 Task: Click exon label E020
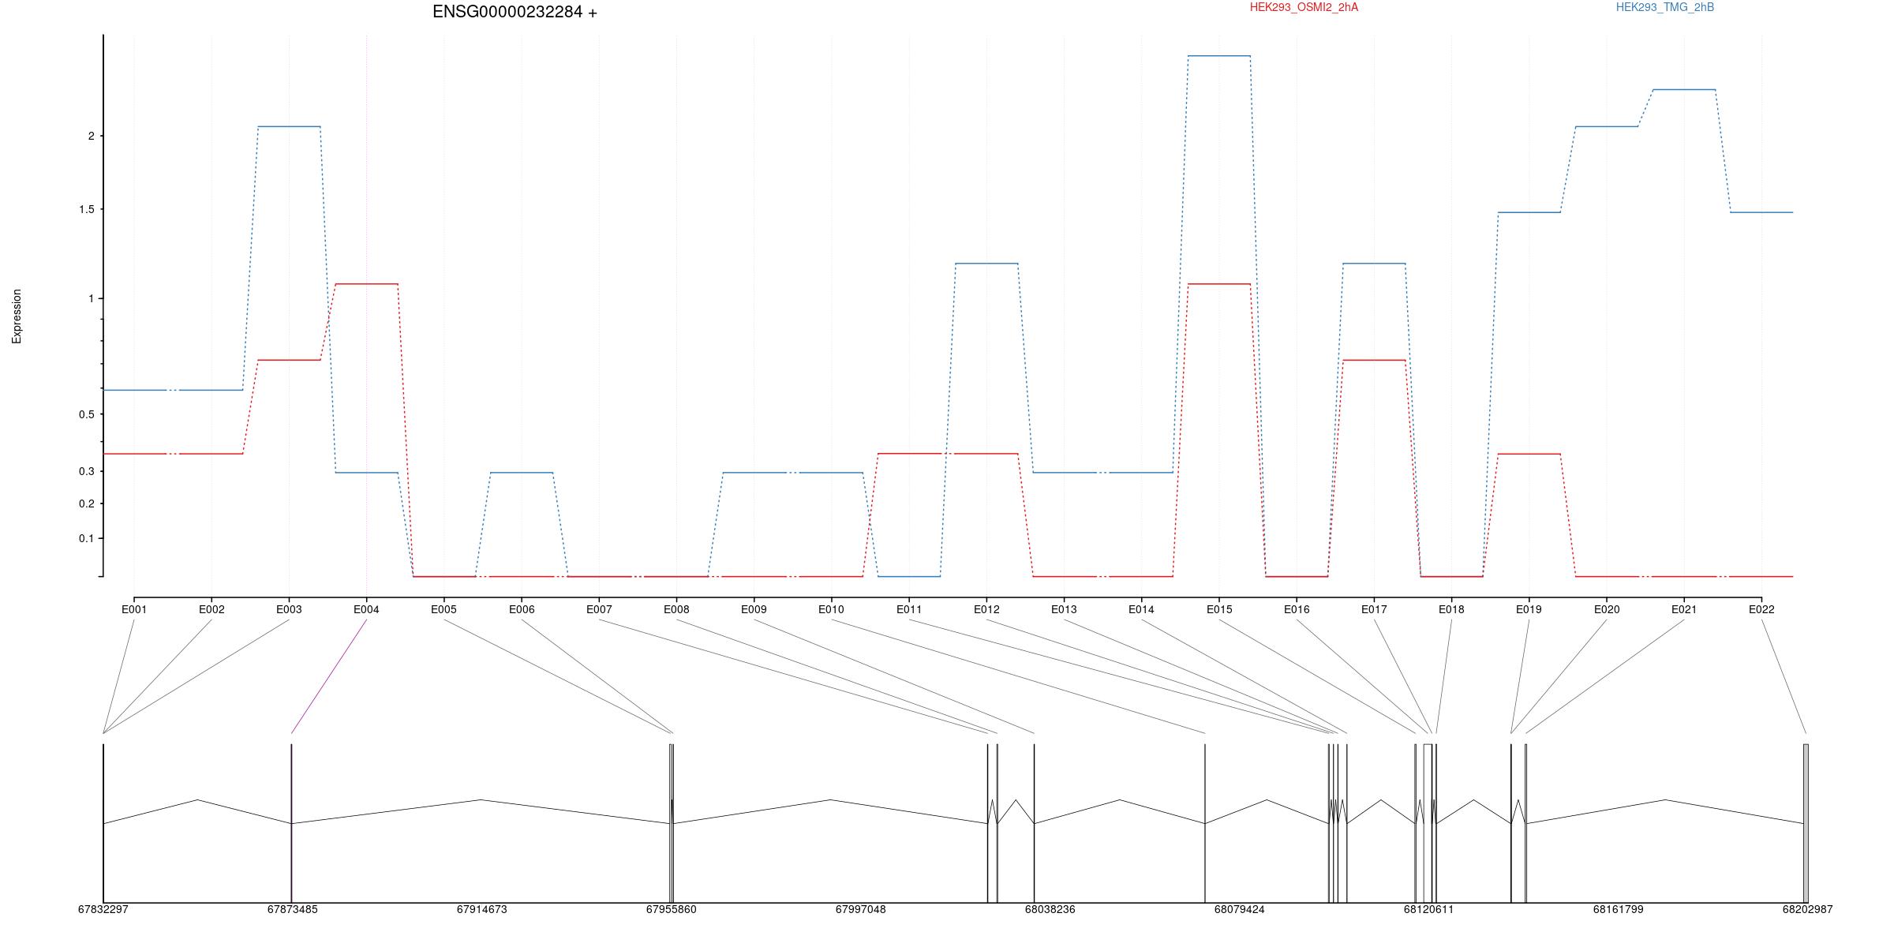(x=1607, y=609)
